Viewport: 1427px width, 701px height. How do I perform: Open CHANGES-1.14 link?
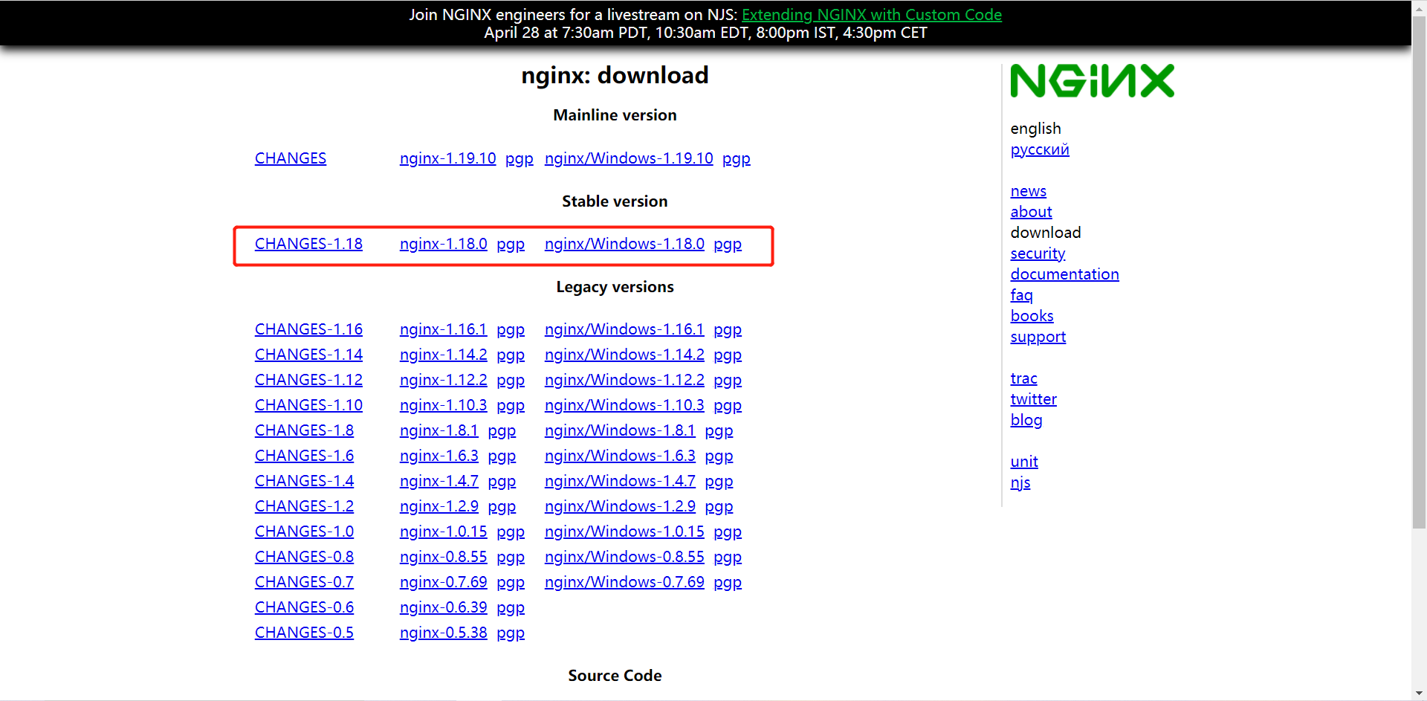pyautogui.click(x=308, y=355)
